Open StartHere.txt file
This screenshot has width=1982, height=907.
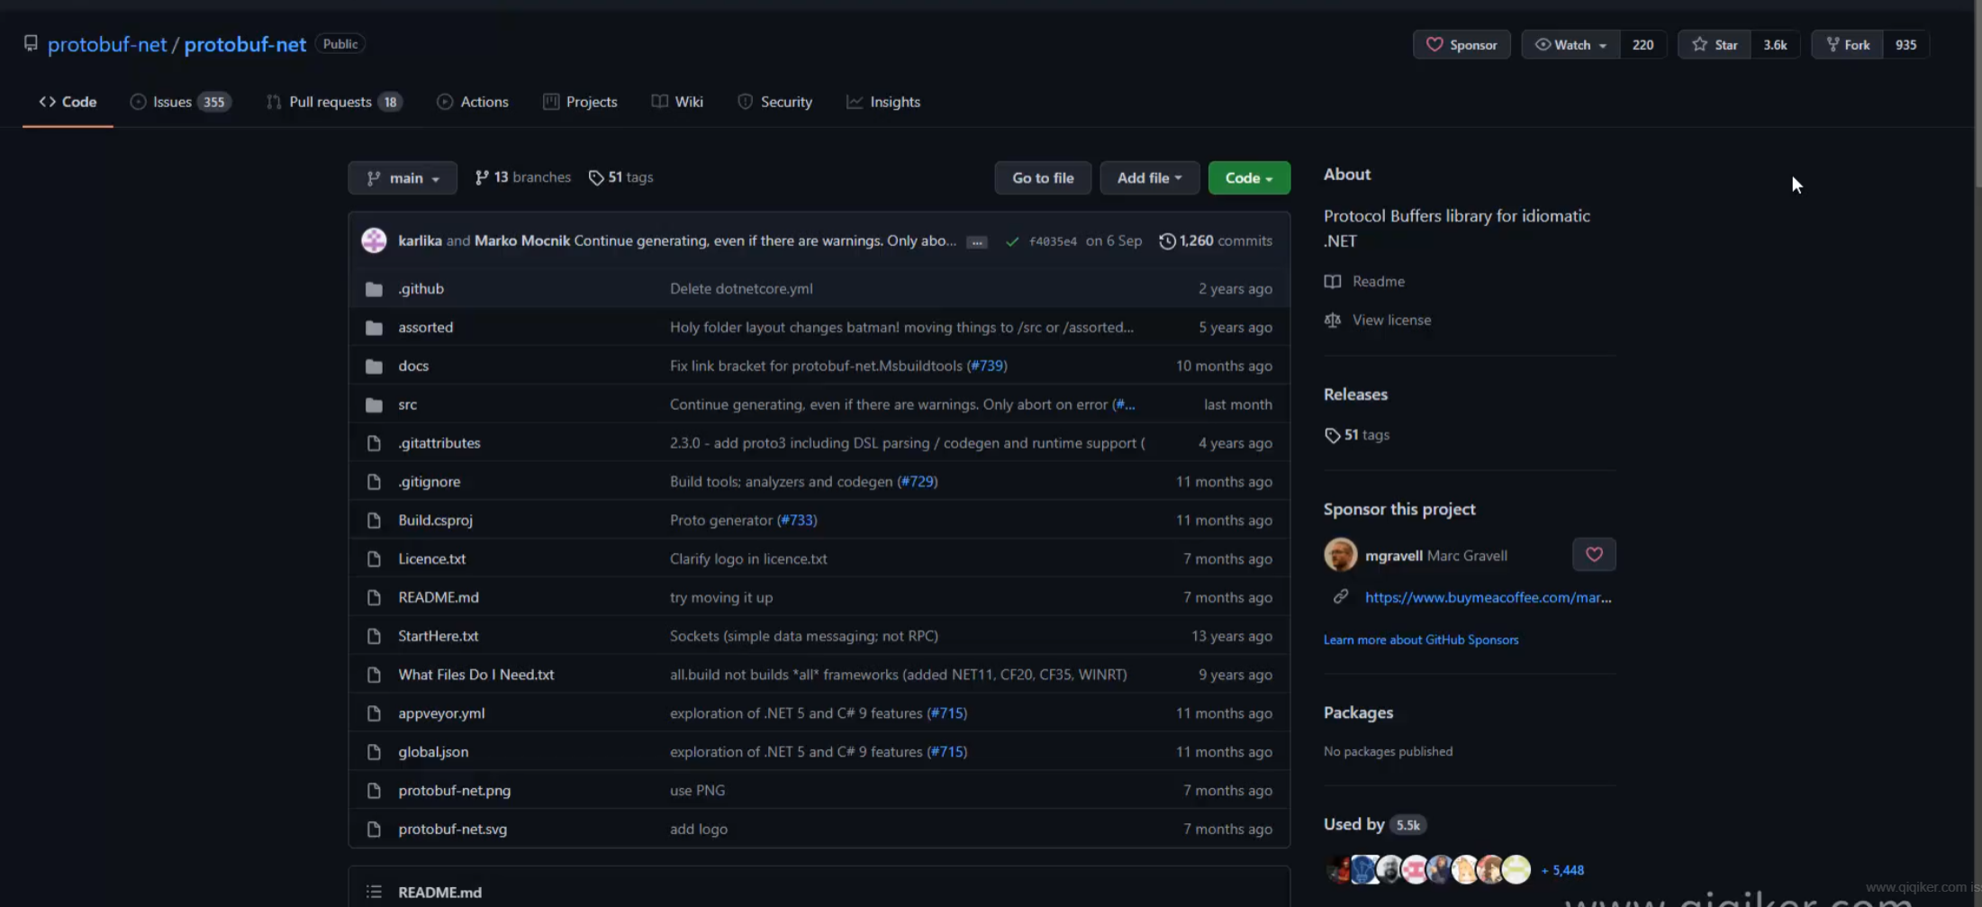438,636
